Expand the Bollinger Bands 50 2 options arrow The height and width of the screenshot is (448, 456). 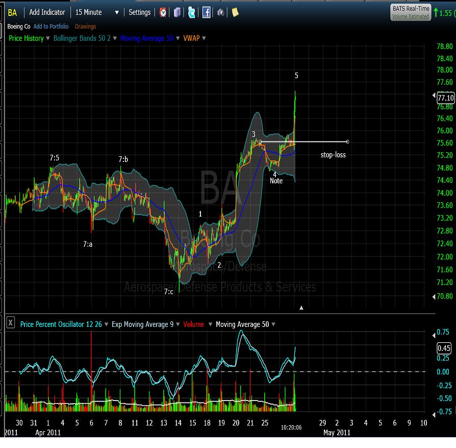tap(115, 38)
